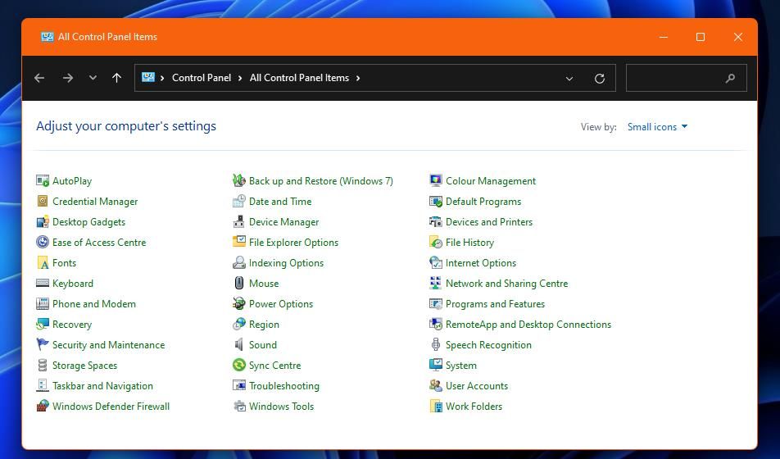
Task: Select Control Panel breadcrumb segment
Action: click(202, 78)
